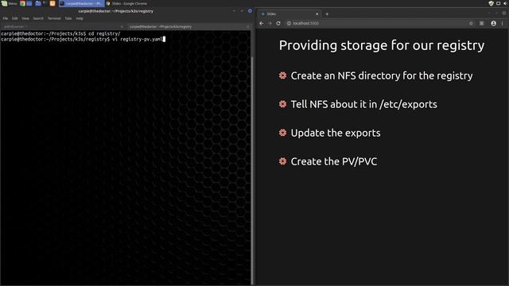Viewport: 509px width, 286px height.
Task: Select the Slides tab in Chrome
Action: [x=289, y=14]
